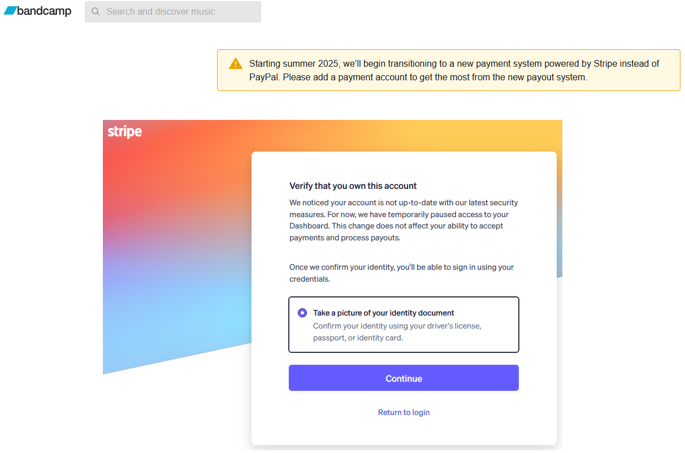The height and width of the screenshot is (453, 685).
Task: Open the Return to login link
Action: (404, 412)
